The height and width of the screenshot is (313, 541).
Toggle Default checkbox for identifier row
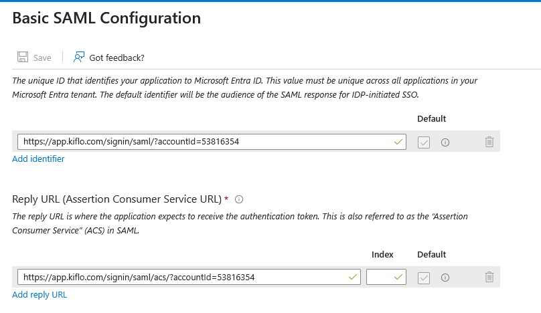424,142
